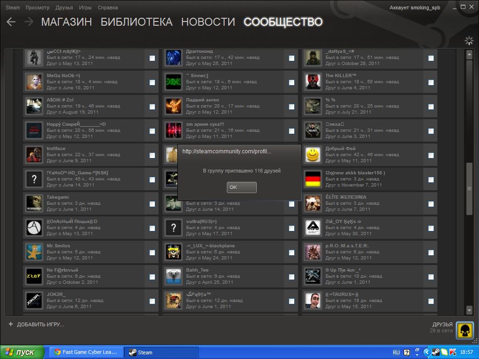Check the box for Падший ангел
479x359 pixels.
click(292, 107)
